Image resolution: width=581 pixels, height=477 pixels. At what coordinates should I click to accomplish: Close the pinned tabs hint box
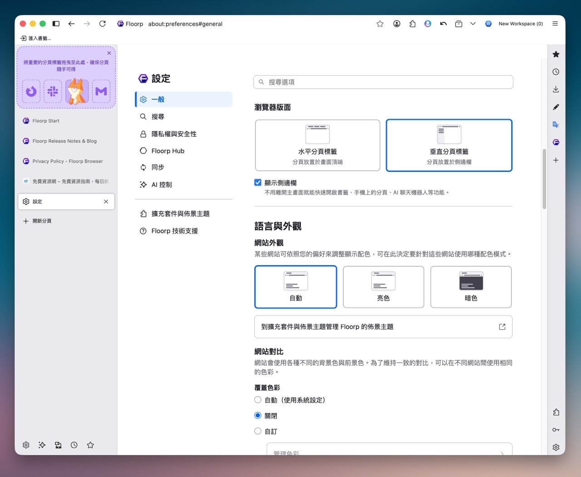point(109,53)
